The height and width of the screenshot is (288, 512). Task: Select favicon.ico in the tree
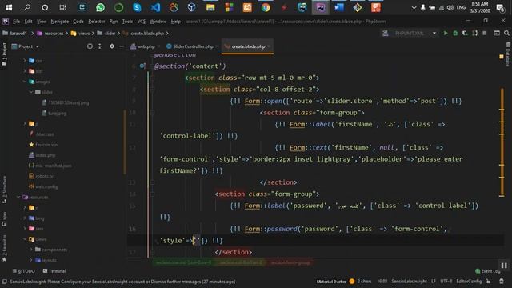[x=46, y=145]
